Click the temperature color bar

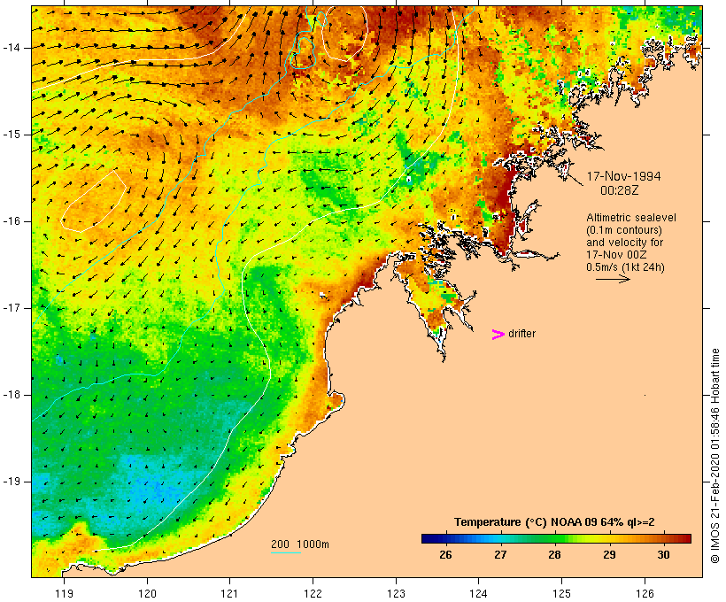(556, 538)
